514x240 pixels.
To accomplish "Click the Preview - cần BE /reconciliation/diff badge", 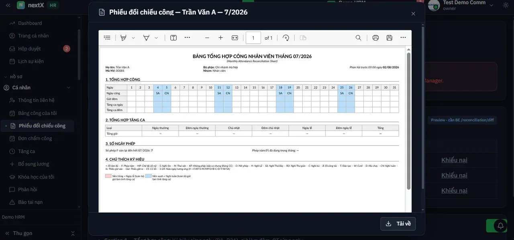I will [x=462, y=120].
